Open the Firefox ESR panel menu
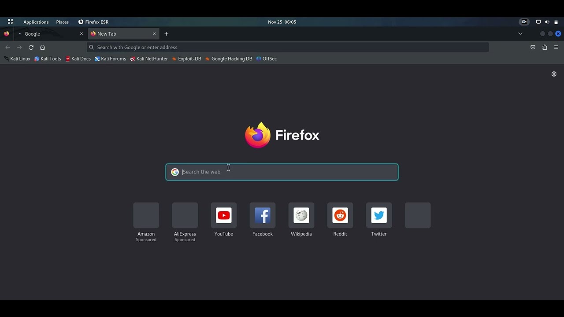 (93, 22)
